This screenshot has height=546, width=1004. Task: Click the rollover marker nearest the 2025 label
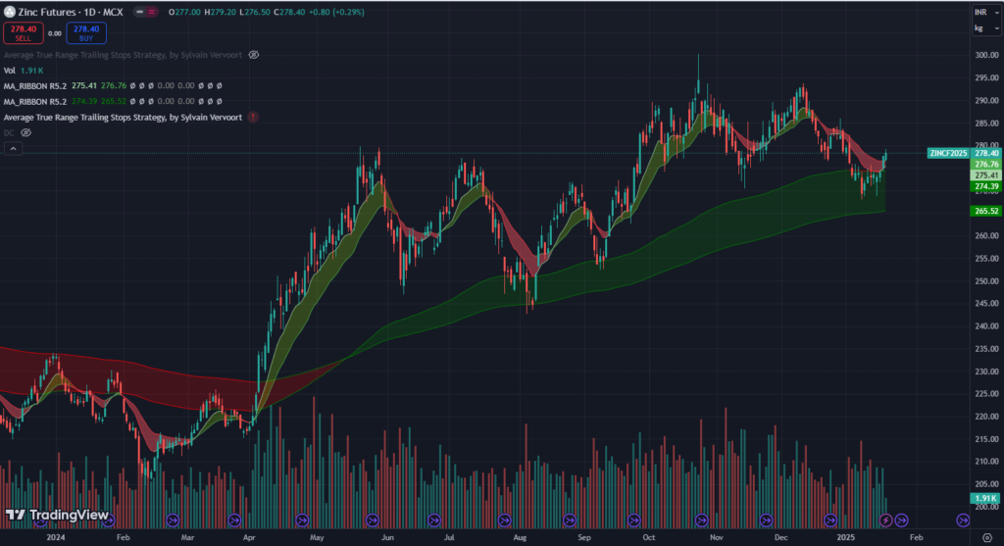click(830, 521)
